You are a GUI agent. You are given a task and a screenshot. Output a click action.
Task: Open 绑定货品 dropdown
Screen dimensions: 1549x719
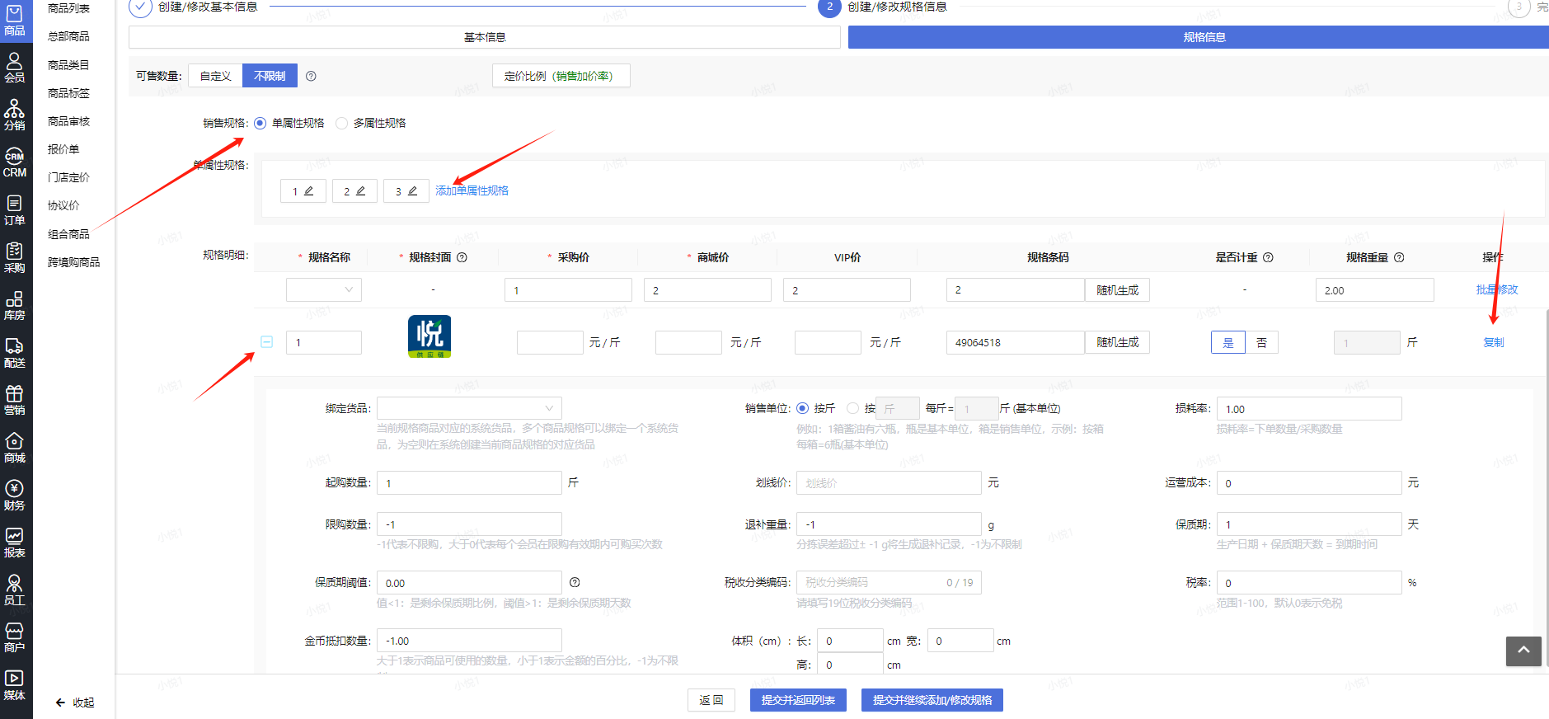[469, 408]
